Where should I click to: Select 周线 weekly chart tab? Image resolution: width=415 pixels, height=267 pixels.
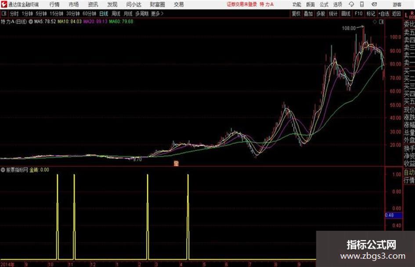pyautogui.click(x=116, y=14)
